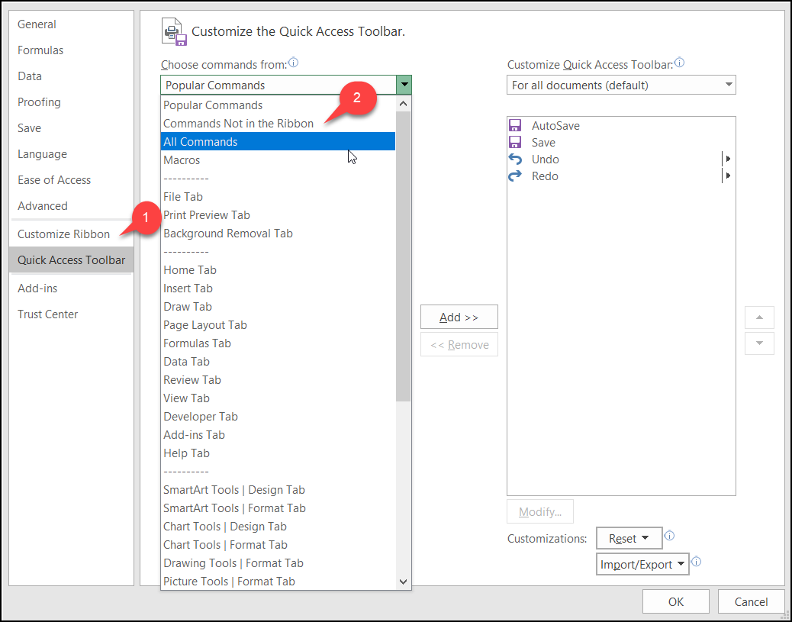Screen dimensions: 792x622
Task: Click the AutoSave icon in toolbar list
Action: coord(515,126)
